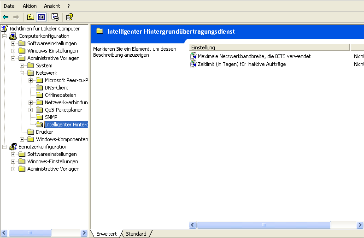Click the Back arrow toolbar icon

pos(6,17)
